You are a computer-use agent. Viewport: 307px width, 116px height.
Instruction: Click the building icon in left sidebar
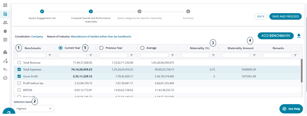[5, 52]
